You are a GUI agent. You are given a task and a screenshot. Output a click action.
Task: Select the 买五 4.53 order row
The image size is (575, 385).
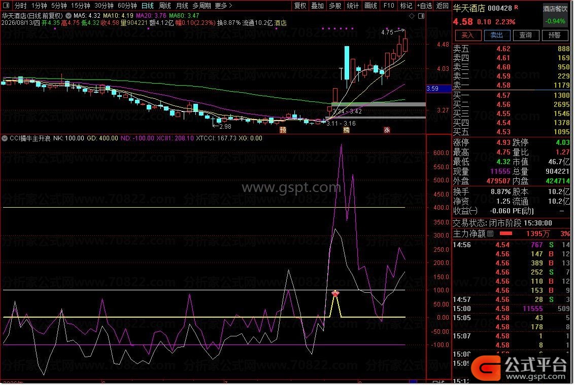[512, 132]
